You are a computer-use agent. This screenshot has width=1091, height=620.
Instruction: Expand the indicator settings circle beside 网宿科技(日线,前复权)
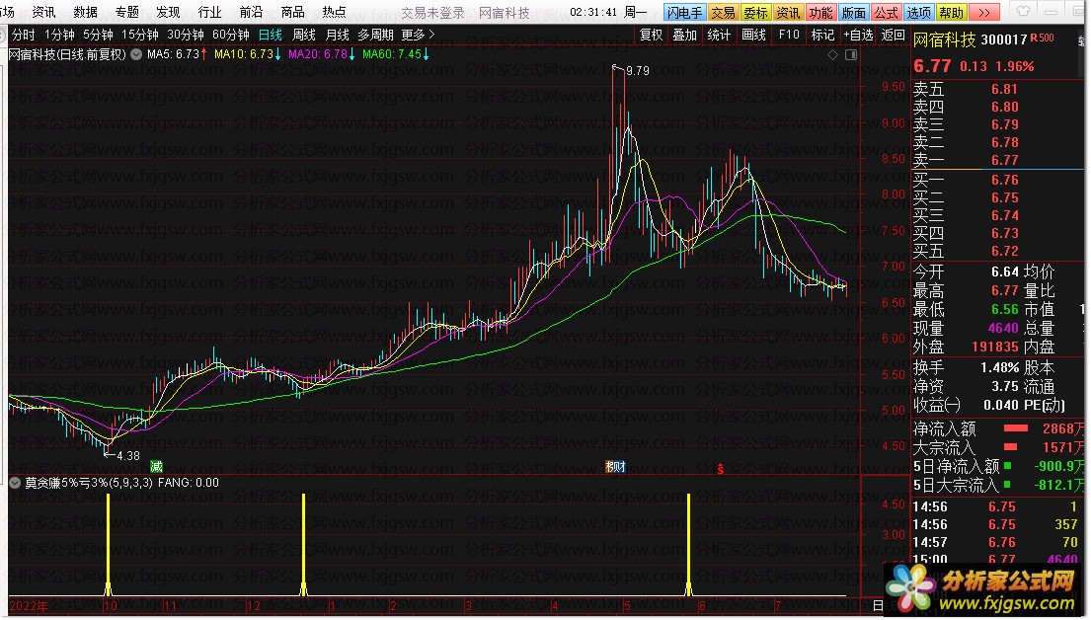tap(136, 53)
